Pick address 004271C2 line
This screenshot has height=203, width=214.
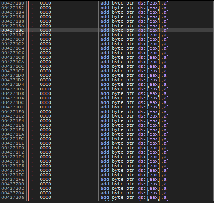(x=13, y=44)
